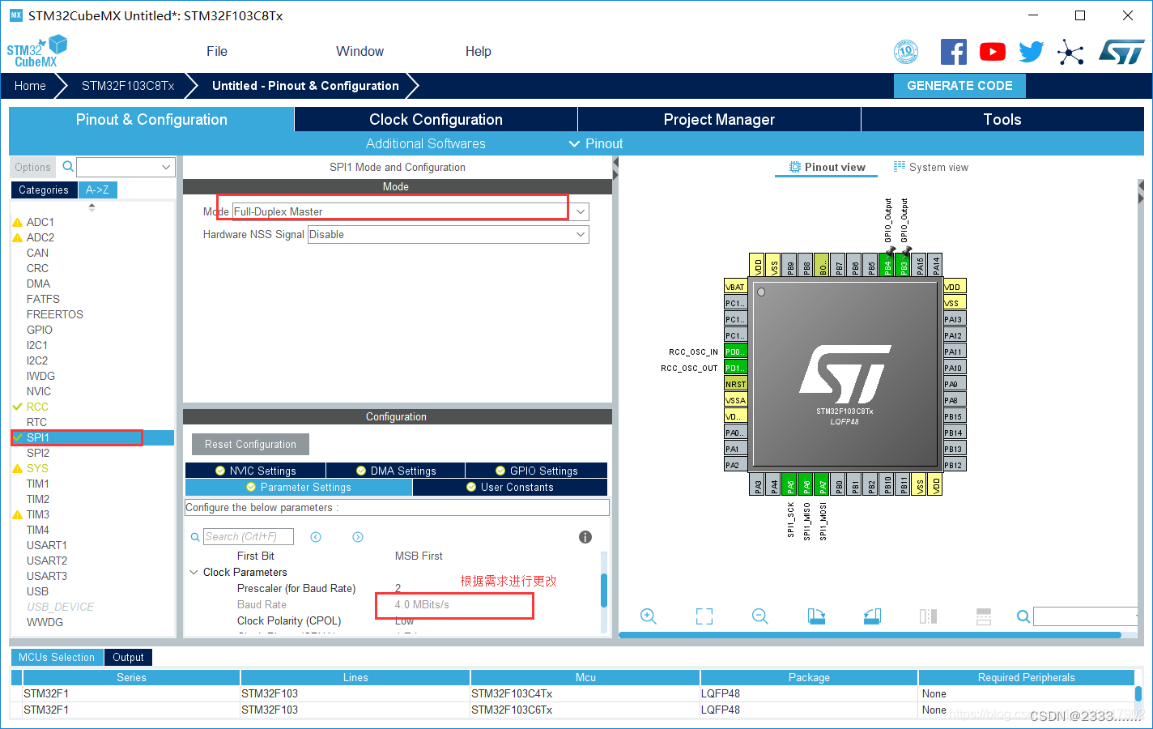Click the parameter search field

pos(247,536)
